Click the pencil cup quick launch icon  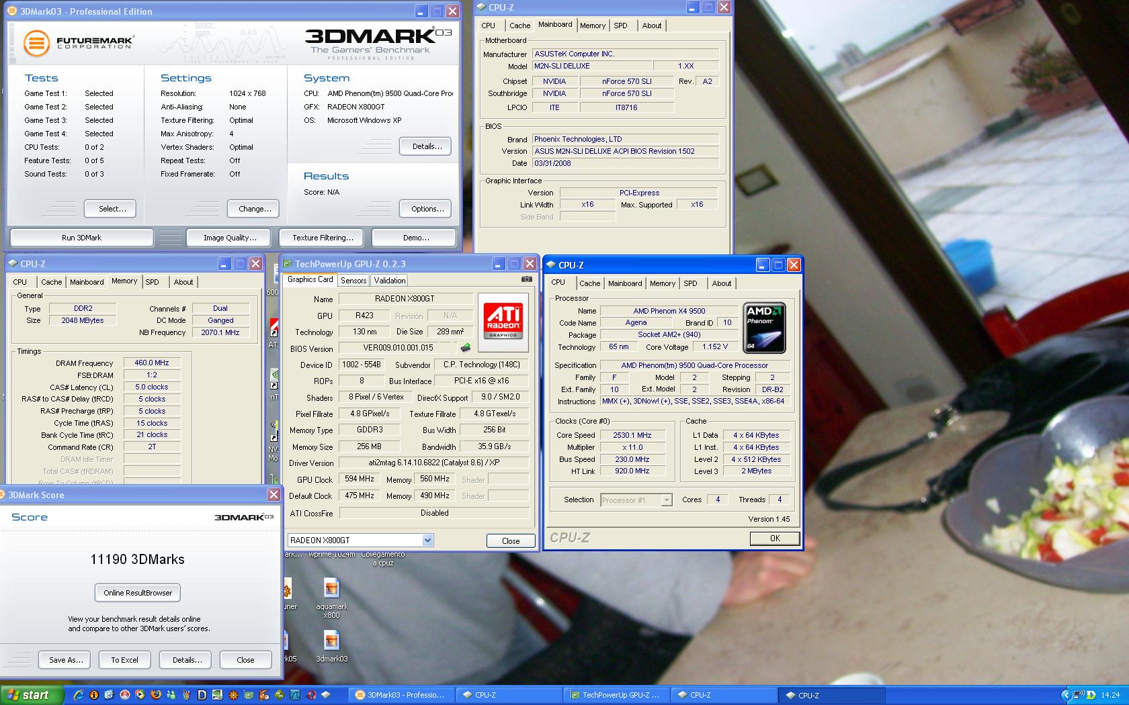click(x=186, y=695)
